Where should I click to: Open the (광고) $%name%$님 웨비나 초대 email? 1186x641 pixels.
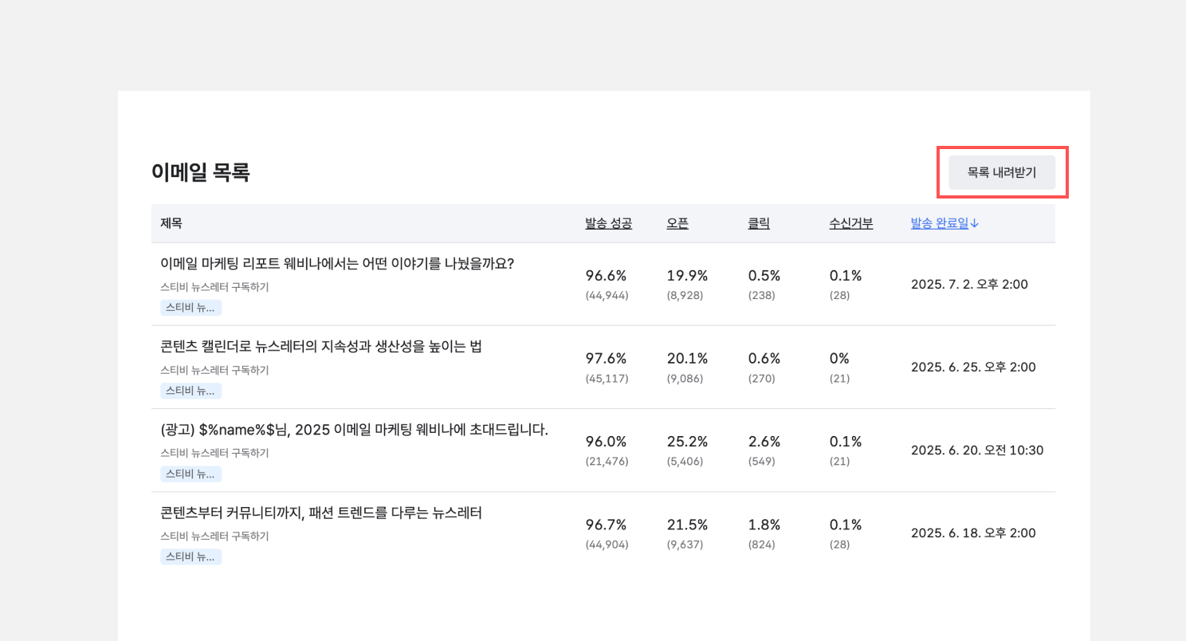point(354,430)
